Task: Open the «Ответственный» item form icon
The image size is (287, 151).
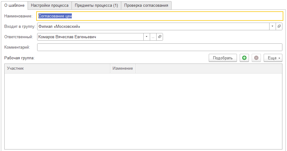Action: pyautogui.click(x=159, y=37)
